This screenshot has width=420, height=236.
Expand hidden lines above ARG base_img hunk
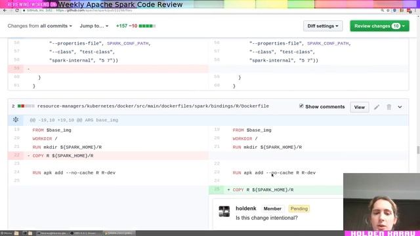(x=16, y=120)
